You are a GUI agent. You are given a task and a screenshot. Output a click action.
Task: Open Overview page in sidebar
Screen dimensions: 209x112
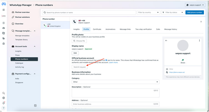pyautogui.click(x=19, y=24)
